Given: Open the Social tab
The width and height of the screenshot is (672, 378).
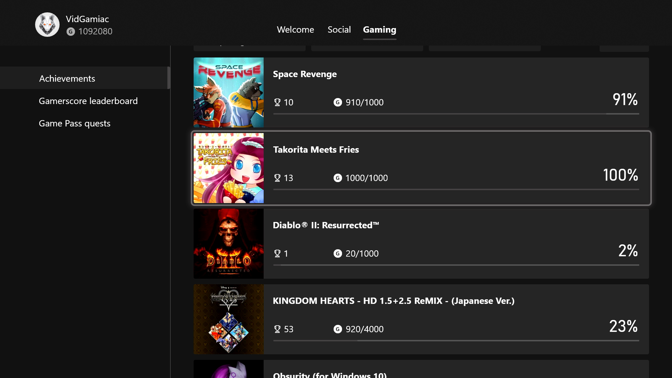Looking at the screenshot, I should tap(339, 30).
